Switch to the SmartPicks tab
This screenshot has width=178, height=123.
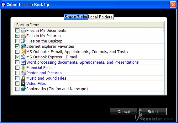pos(76,17)
